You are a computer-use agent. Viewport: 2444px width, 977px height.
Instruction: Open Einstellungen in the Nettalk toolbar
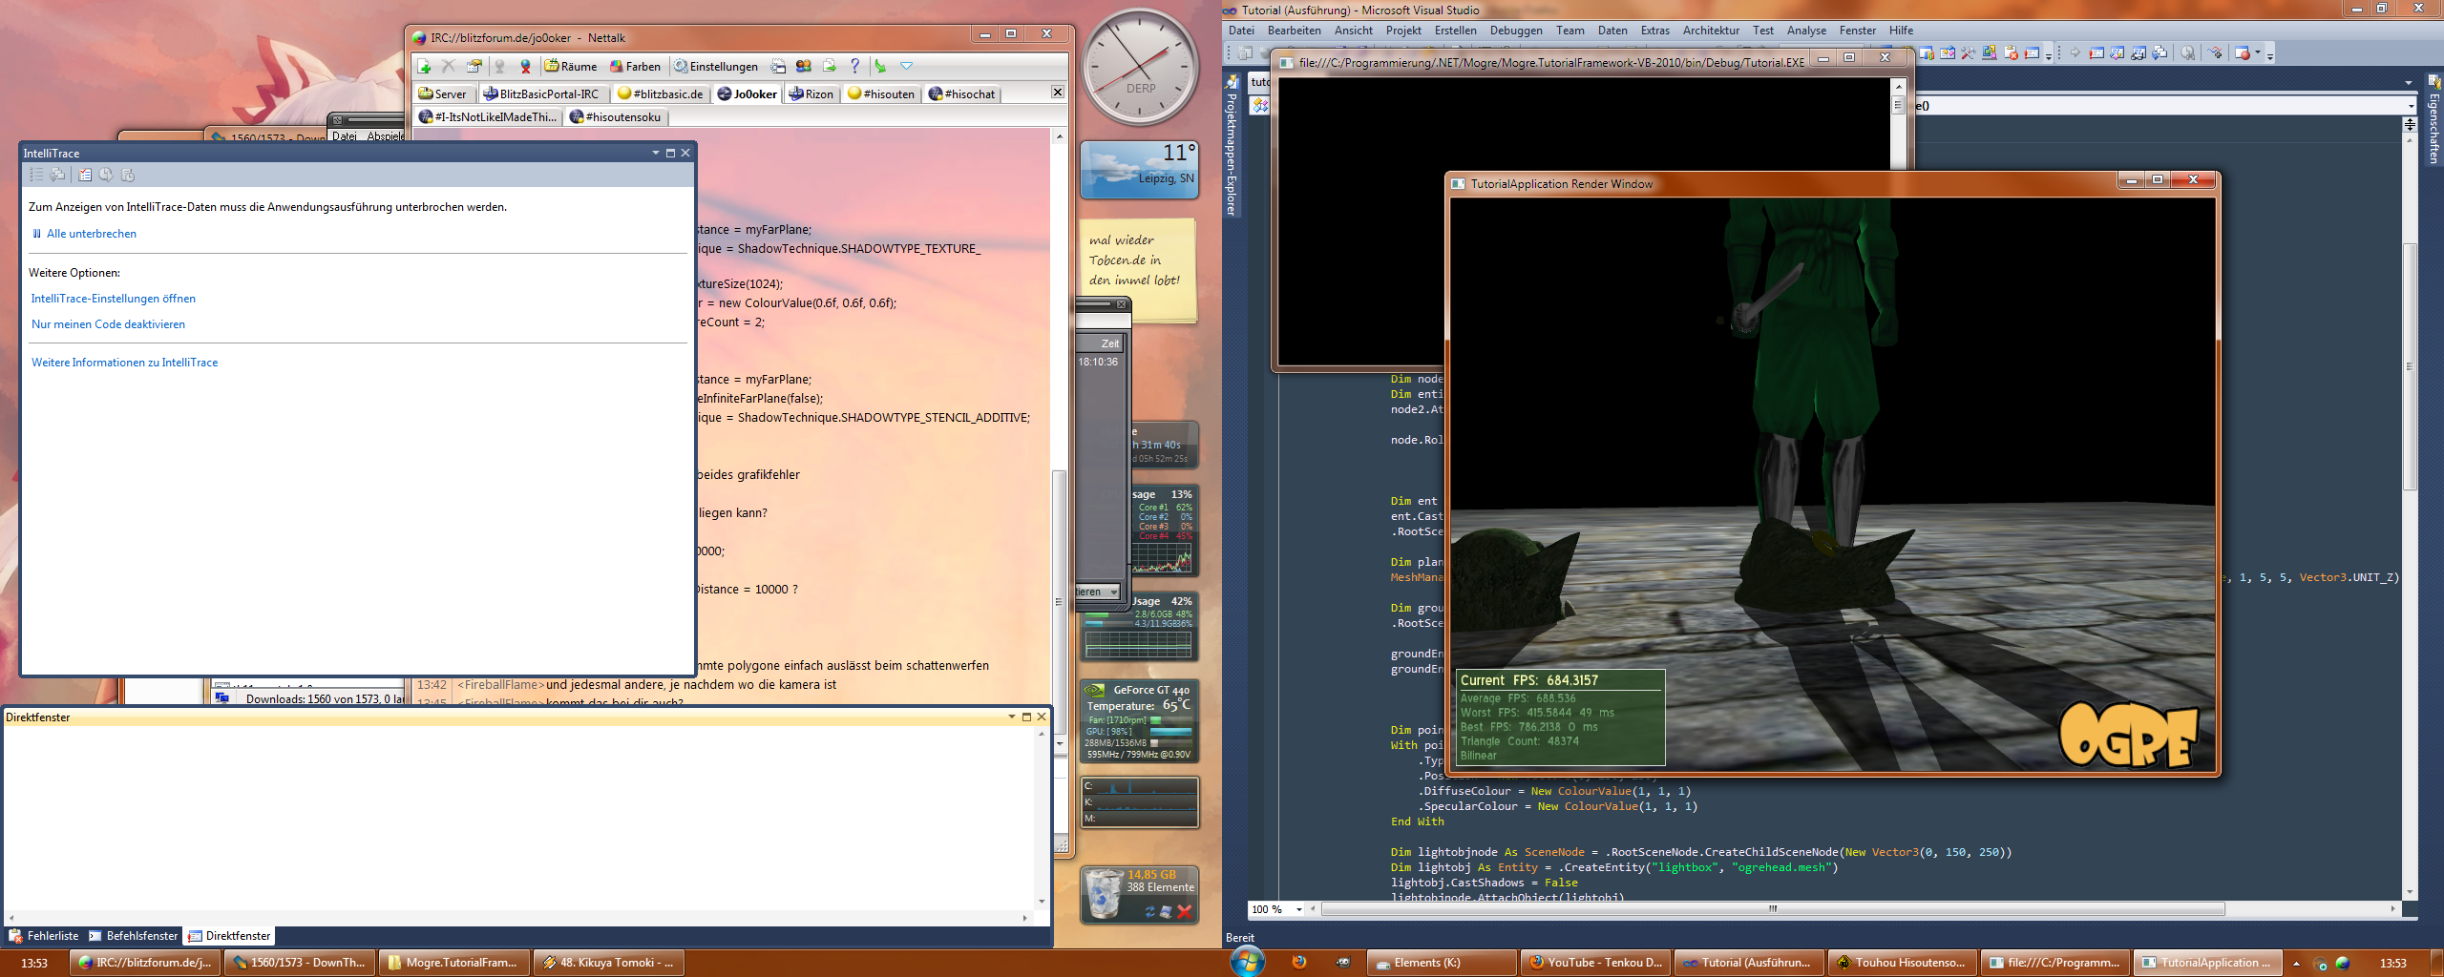715,67
